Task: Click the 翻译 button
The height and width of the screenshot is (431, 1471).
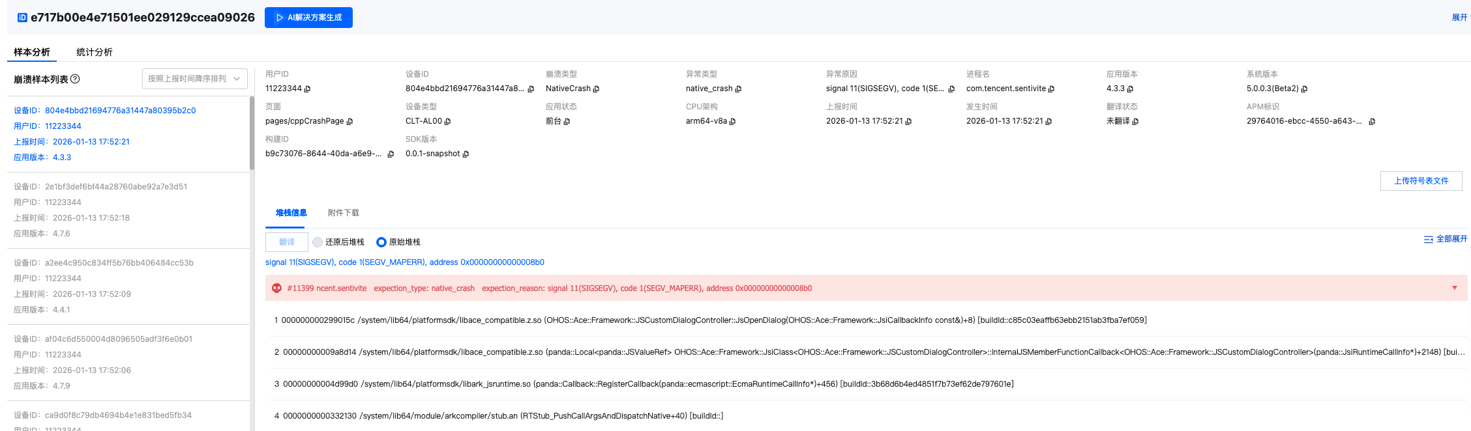Action: tap(287, 242)
